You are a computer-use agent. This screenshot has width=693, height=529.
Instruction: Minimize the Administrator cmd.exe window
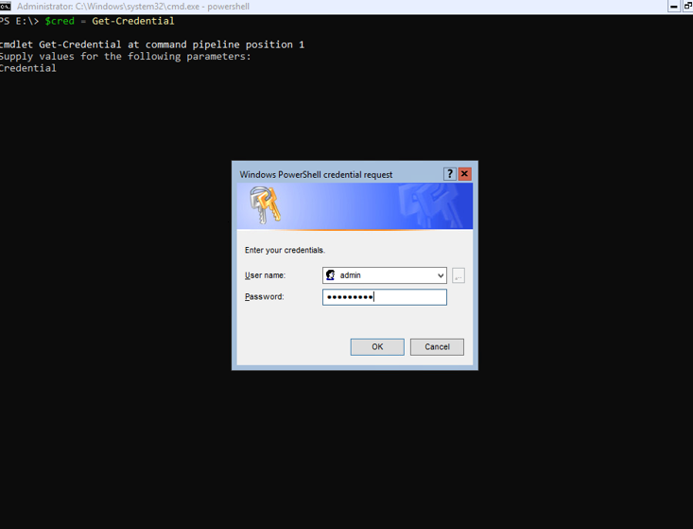coord(673,7)
